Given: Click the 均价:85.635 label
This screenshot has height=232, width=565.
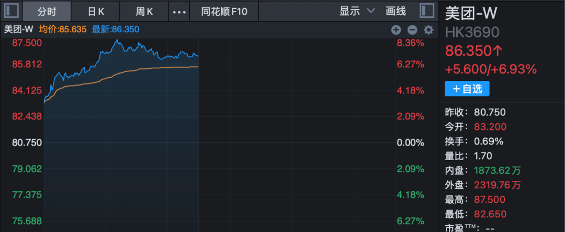Looking at the screenshot, I should click(63, 29).
